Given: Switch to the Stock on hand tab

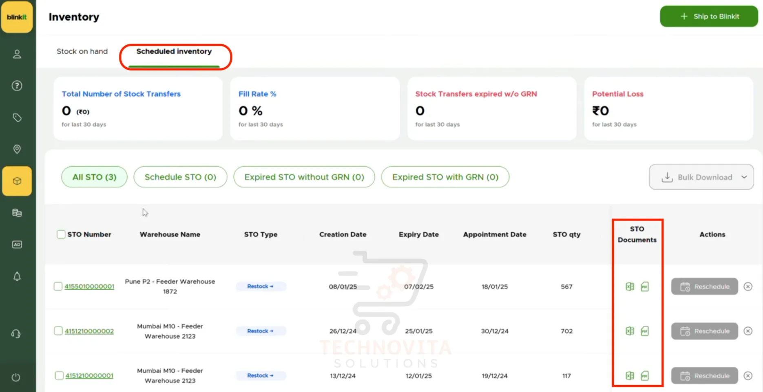Looking at the screenshot, I should tap(82, 51).
